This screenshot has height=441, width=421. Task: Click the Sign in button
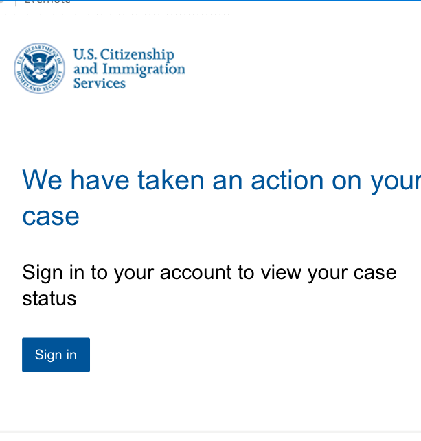(x=56, y=355)
